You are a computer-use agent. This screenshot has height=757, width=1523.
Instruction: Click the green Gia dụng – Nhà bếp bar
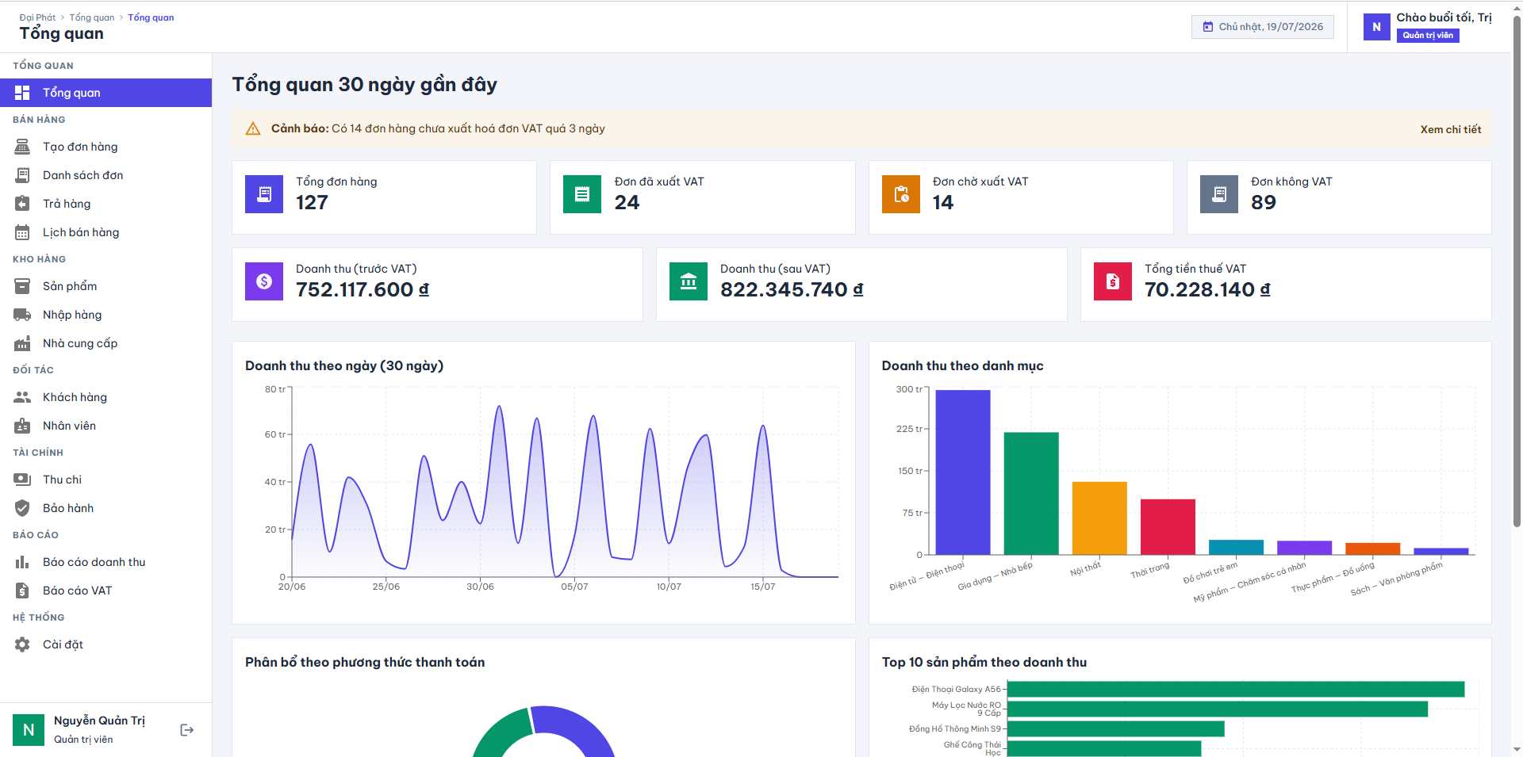(1030, 493)
